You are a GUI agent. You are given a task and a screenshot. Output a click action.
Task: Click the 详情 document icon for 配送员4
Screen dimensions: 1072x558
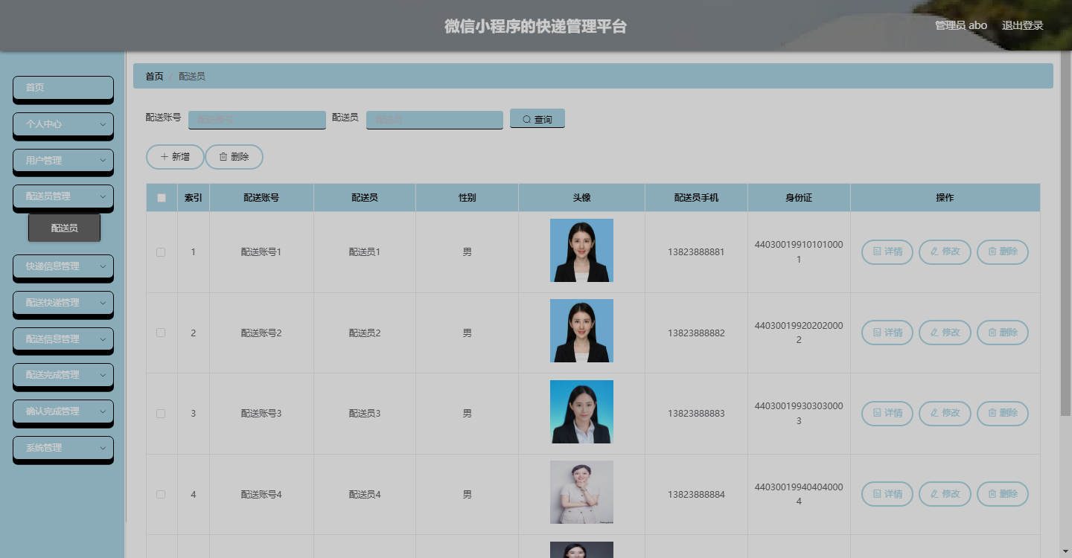pos(877,494)
